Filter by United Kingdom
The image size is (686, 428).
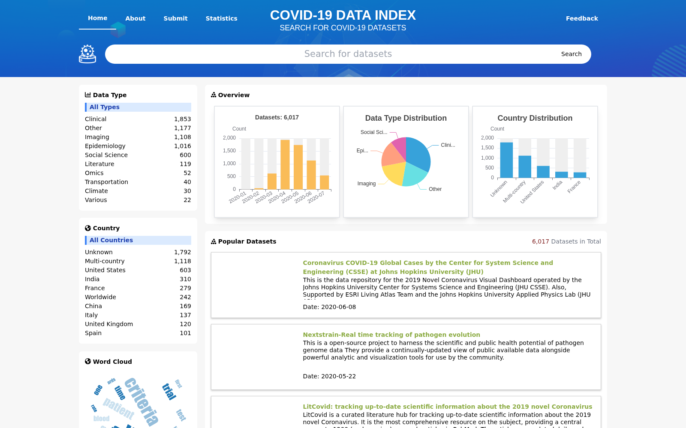[138, 324]
